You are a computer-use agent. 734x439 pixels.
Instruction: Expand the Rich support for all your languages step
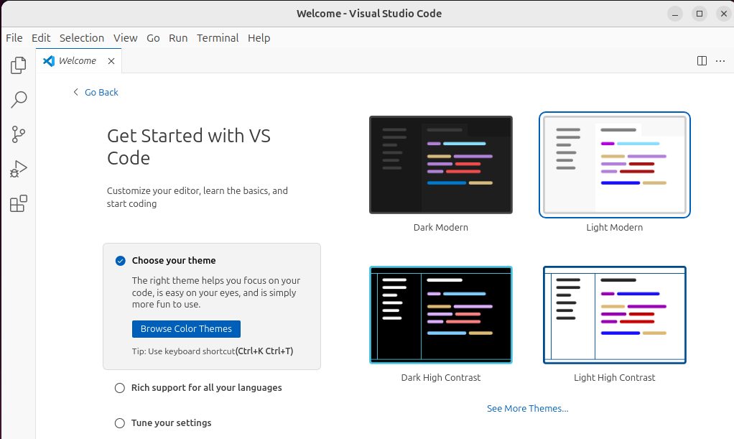[206, 388]
